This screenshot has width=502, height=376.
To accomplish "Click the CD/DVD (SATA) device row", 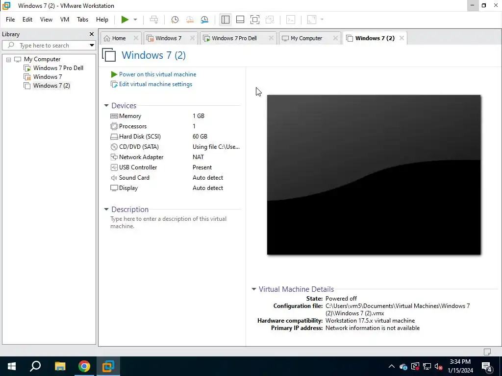I will tap(175, 147).
